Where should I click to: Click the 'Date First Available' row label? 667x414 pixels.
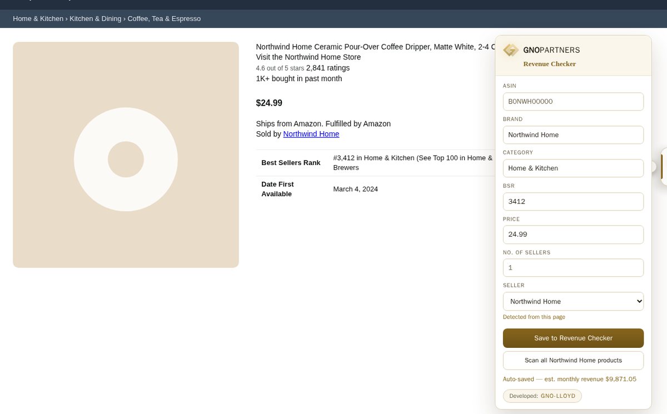point(278,189)
